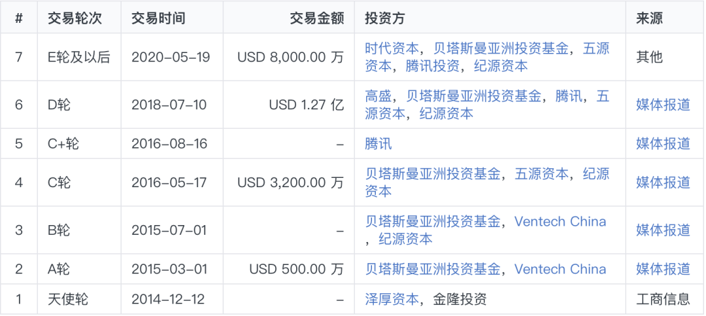706x316 pixels.
Task: Click the 投资方 column header
Action: pos(385,18)
